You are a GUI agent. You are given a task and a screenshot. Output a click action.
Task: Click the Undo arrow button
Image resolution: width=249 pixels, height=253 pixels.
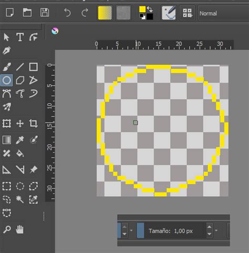tap(67, 13)
